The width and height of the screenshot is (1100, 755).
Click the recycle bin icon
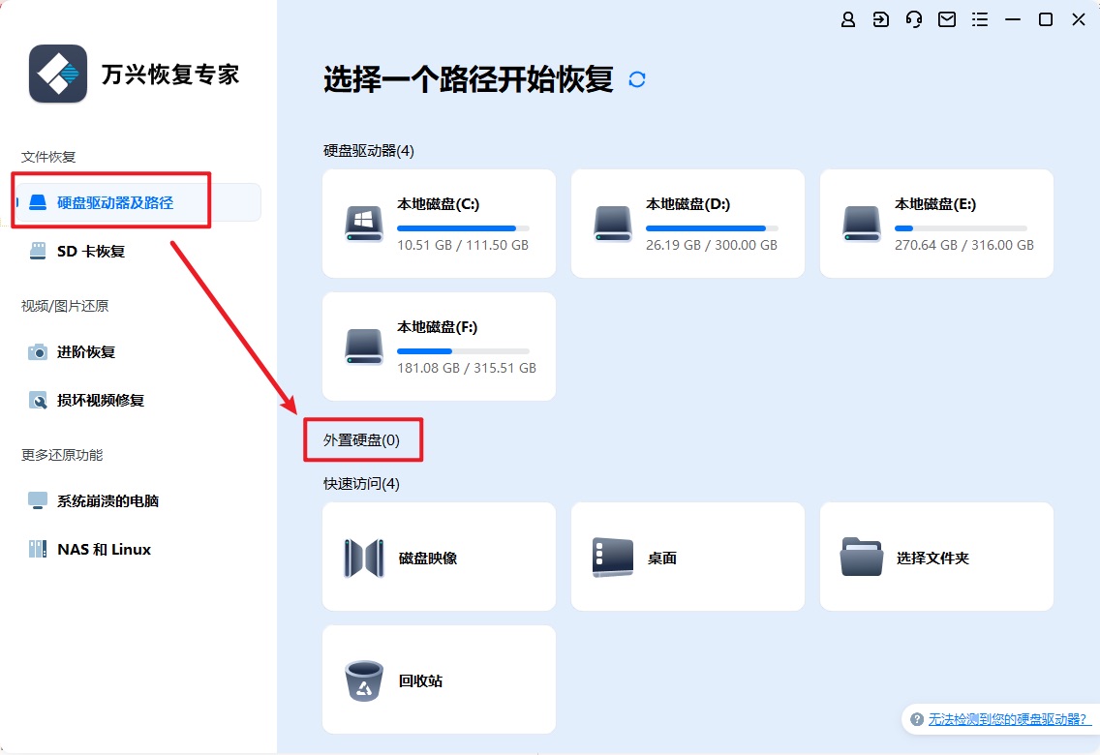point(364,680)
